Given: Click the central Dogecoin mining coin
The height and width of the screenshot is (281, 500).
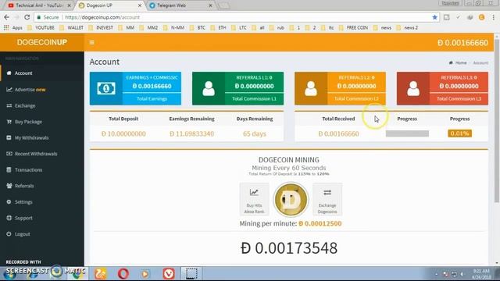Looking at the screenshot, I should [x=291, y=200].
